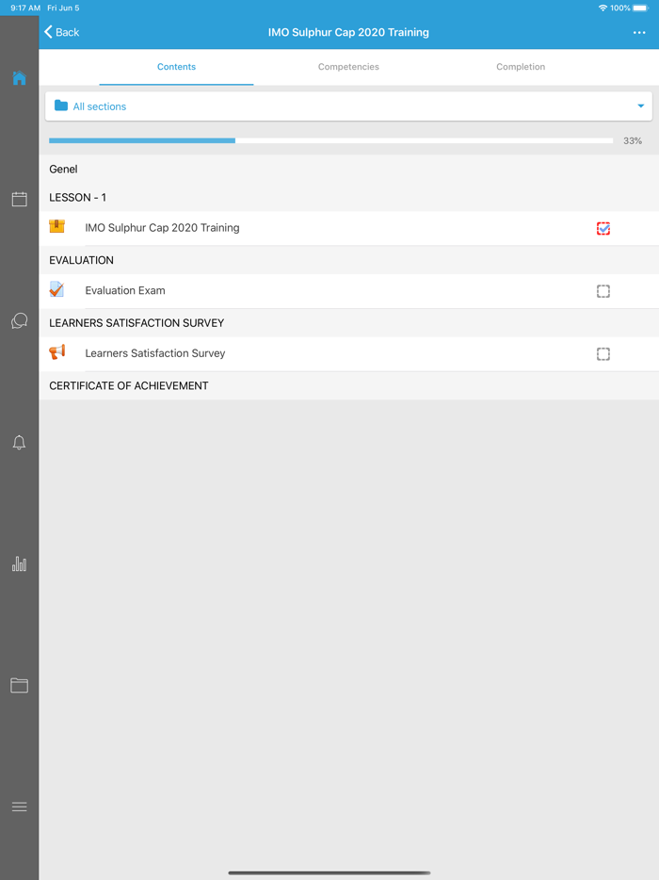The width and height of the screenshot is (659, 880).
Task: Toggle completion checkbox for Learners Satisfaction Survey
Action: point(603,354)
